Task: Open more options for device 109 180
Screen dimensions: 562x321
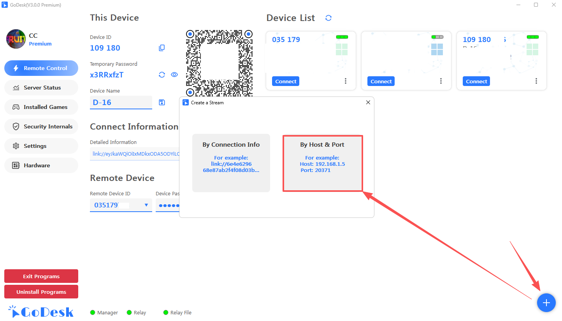Action: (536, 81)
